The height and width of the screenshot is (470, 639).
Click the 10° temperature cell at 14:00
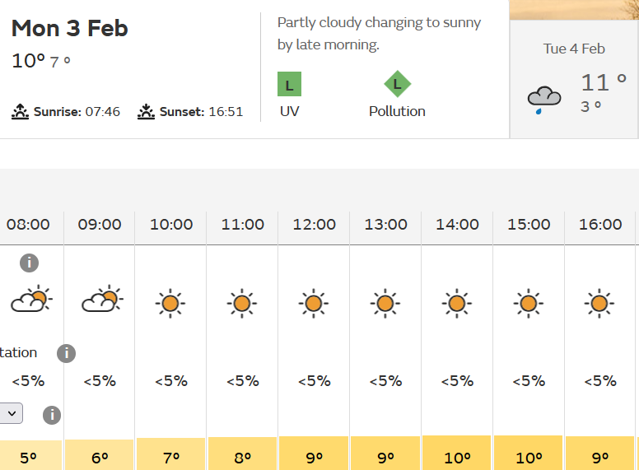coord(457,457)
